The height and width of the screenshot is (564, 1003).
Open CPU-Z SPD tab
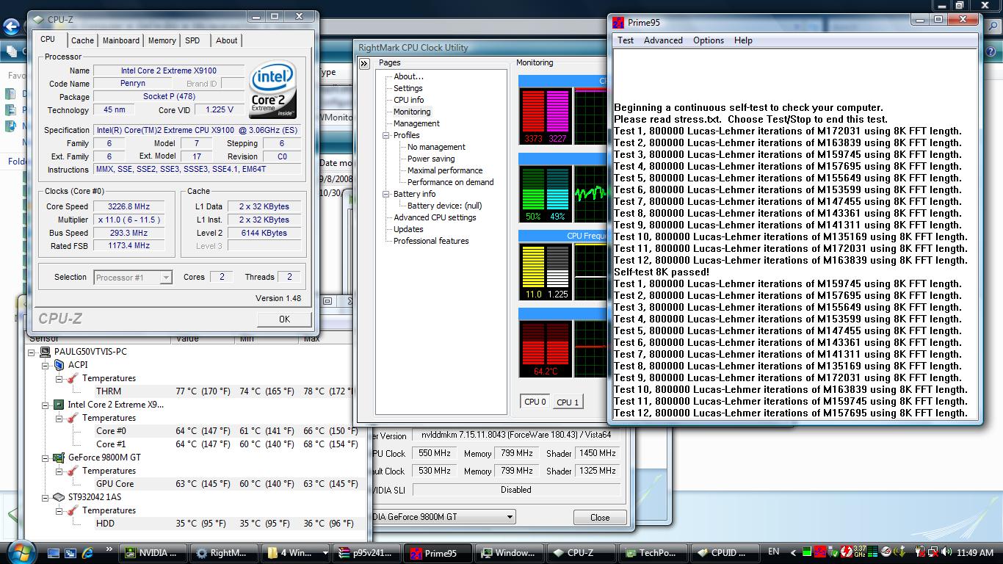(x=192, y=40)
